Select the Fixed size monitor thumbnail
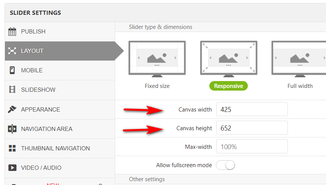 click(x=157, y=57)
